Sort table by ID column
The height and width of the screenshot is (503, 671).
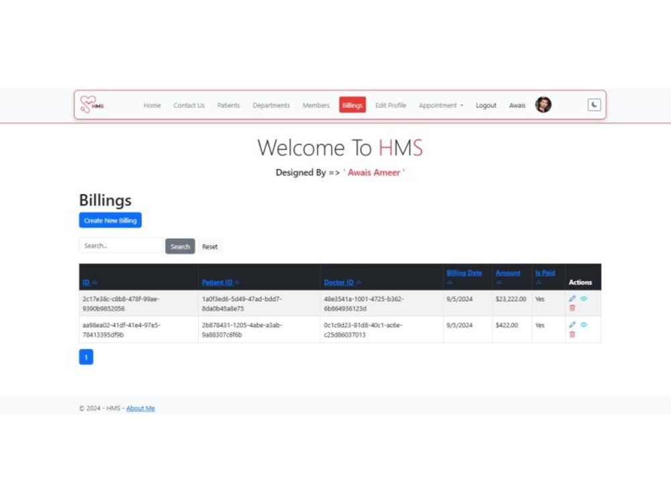point(89,282)
